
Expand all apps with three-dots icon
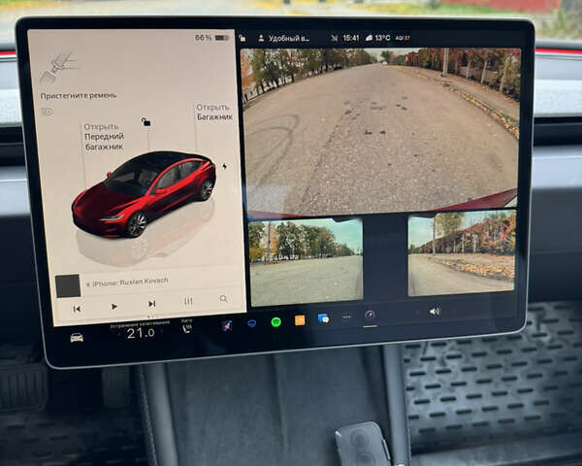[346, 316]
